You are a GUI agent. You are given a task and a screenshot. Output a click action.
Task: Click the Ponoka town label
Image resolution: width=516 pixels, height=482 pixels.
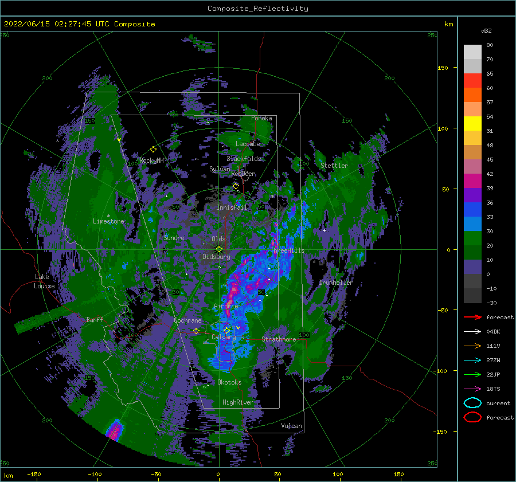point(261,118)
